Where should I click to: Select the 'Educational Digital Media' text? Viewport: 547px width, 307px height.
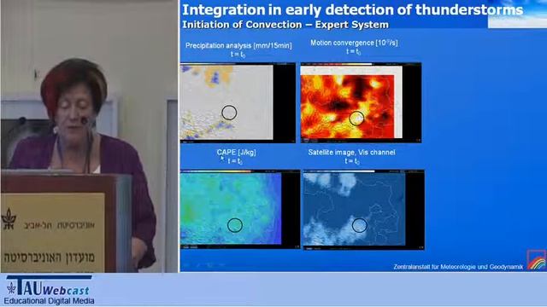49,301
